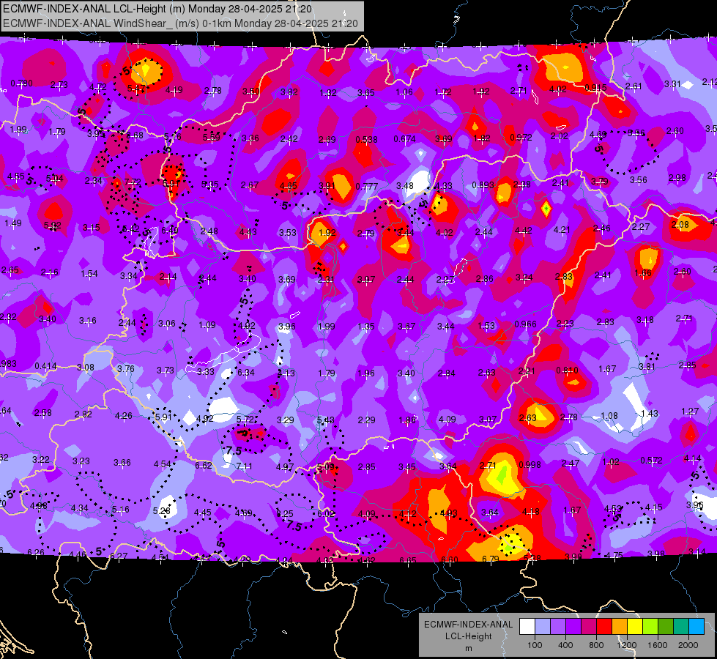717x659 pixels.
Task: Click the wind shear value 6.34
Action: tap(246, 373)
